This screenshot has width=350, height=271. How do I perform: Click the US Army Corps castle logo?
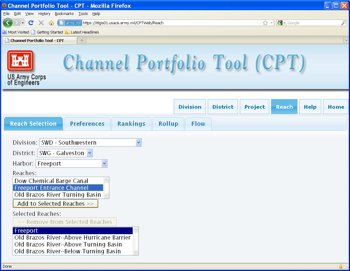pos(20,60)
